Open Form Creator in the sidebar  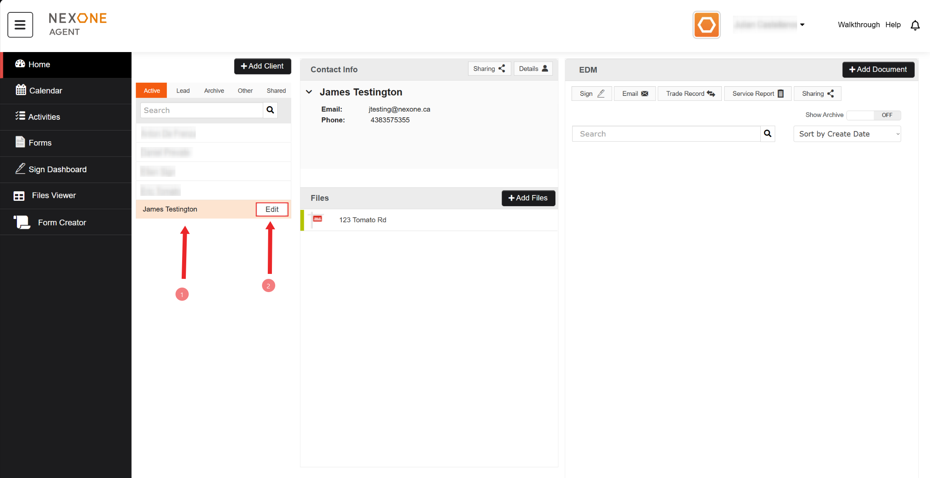click(x=62, y=222)
